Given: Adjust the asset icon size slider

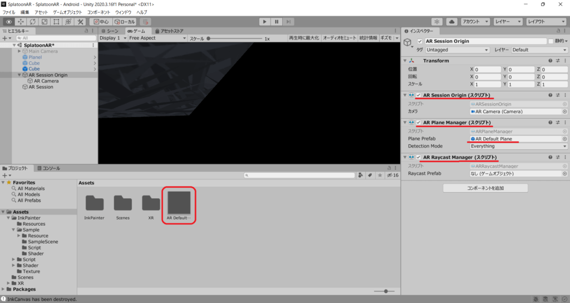Looking at the screenshot, I should click(x=385, y=291).
